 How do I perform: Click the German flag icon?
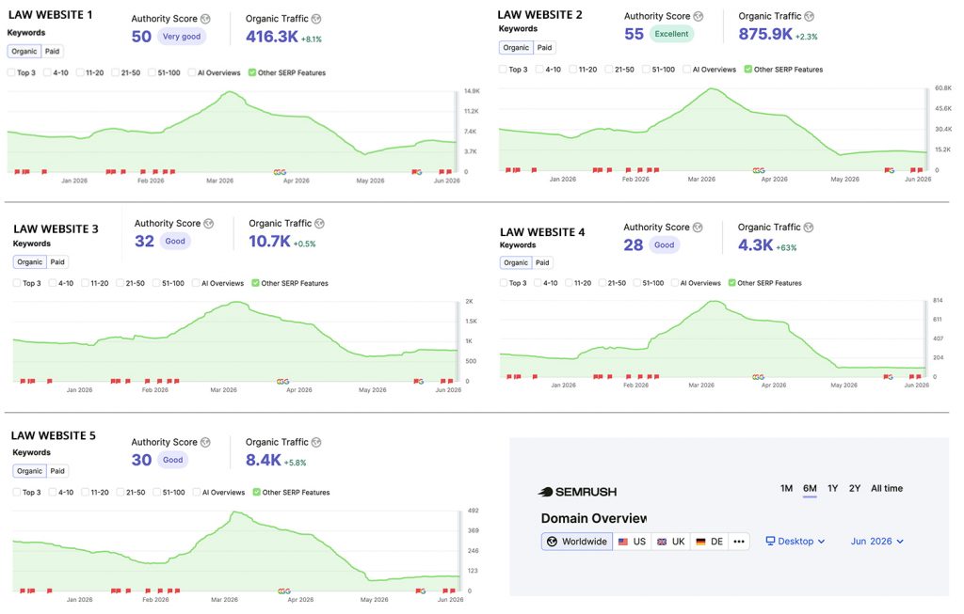(700, 542)
